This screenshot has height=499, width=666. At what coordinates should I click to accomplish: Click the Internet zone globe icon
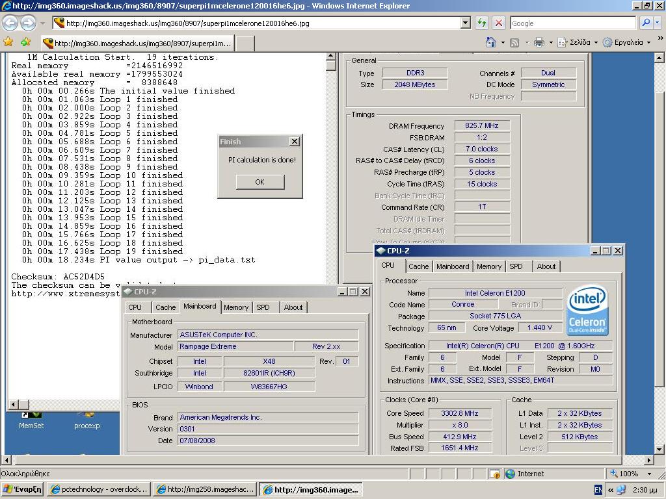click(x=510, y=474)
